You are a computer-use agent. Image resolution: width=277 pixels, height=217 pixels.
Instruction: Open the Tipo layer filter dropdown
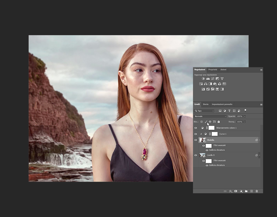(x=204, y=111)
